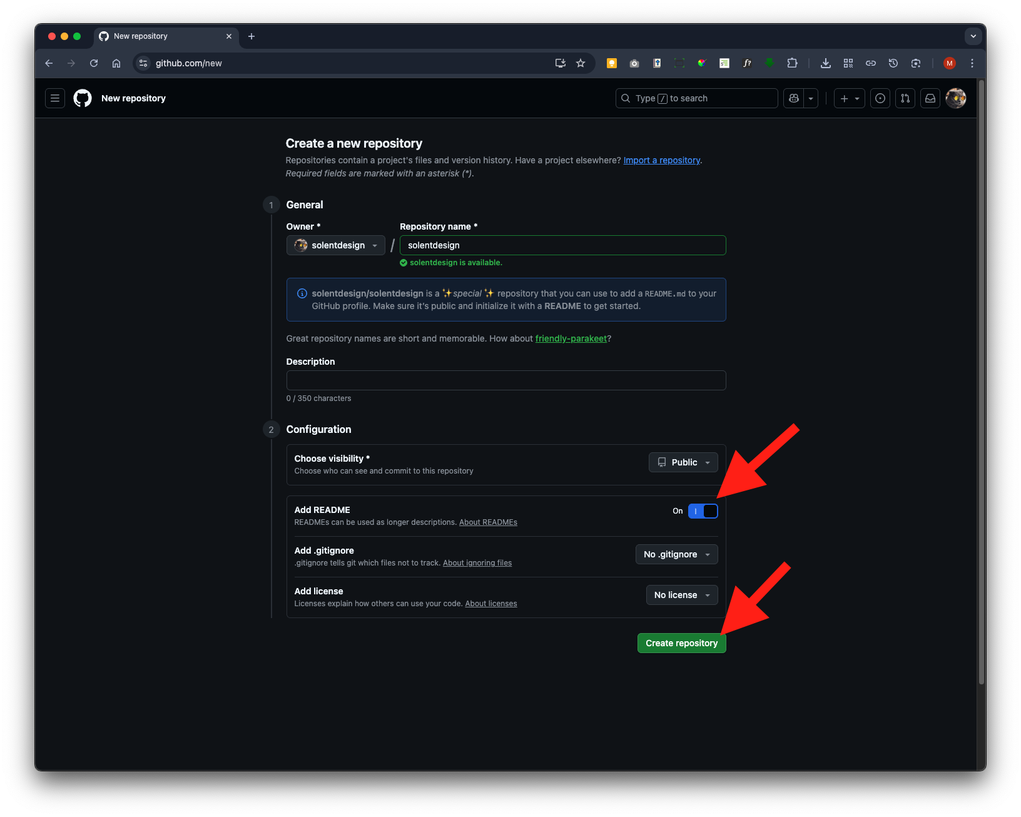Viewport: 1021px width, 817px height.
Task: Open the Pull requests icon
Action: point(905,98)
